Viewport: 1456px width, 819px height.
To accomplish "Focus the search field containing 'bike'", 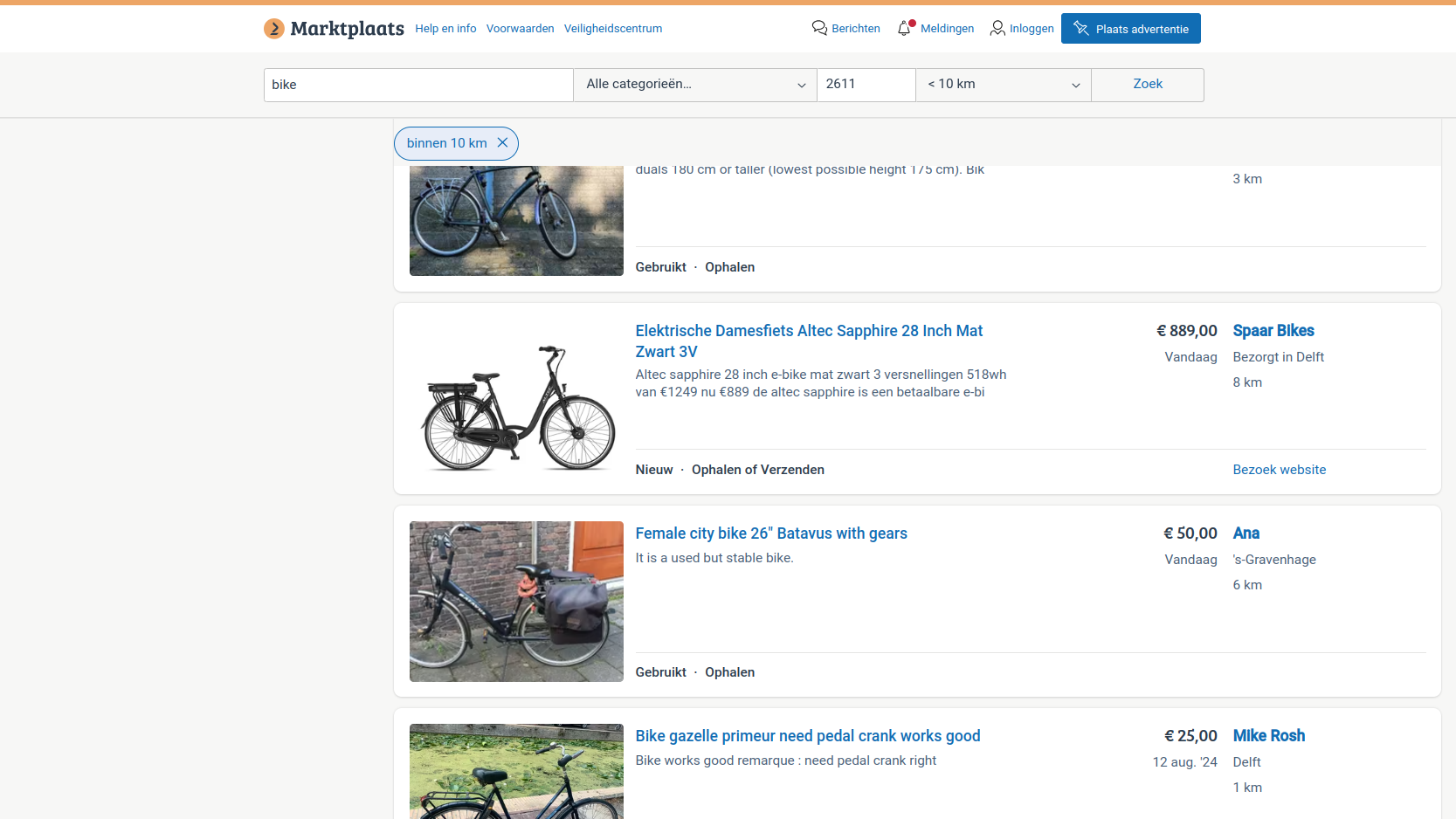I will pos(418,85).
